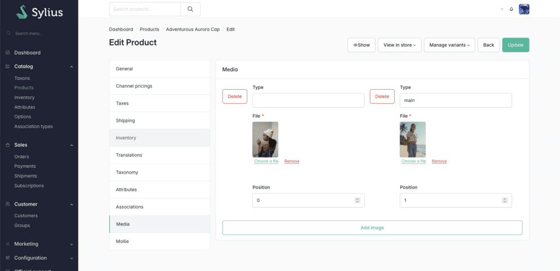The image size is (560, 271).
Task: Open the Taxonomy tab
Action: click(160, 172)
